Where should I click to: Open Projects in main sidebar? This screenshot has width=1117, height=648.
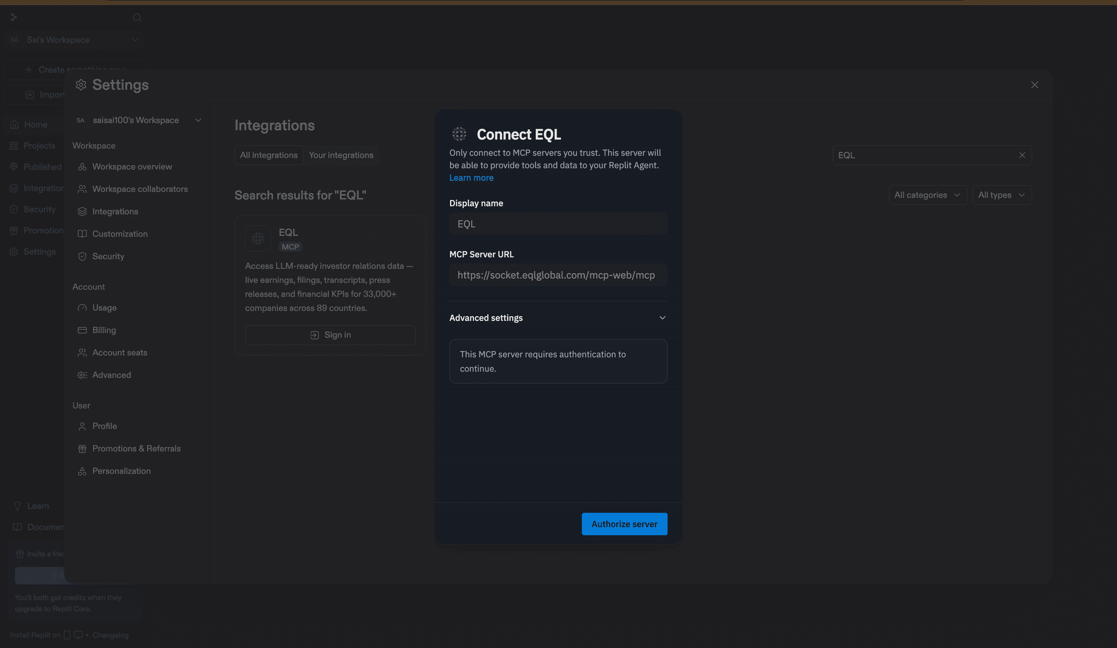pos(39,146)
